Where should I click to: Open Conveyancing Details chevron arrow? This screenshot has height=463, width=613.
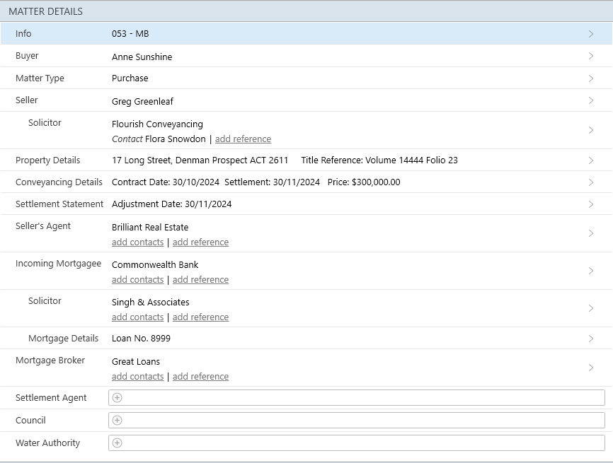591,182
